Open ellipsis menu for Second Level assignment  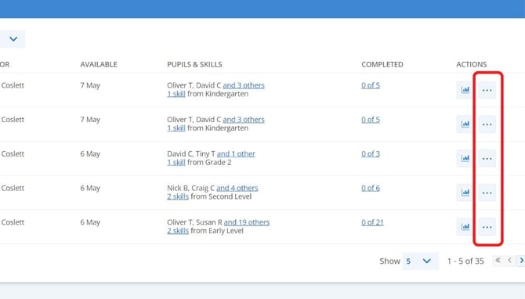487,193
